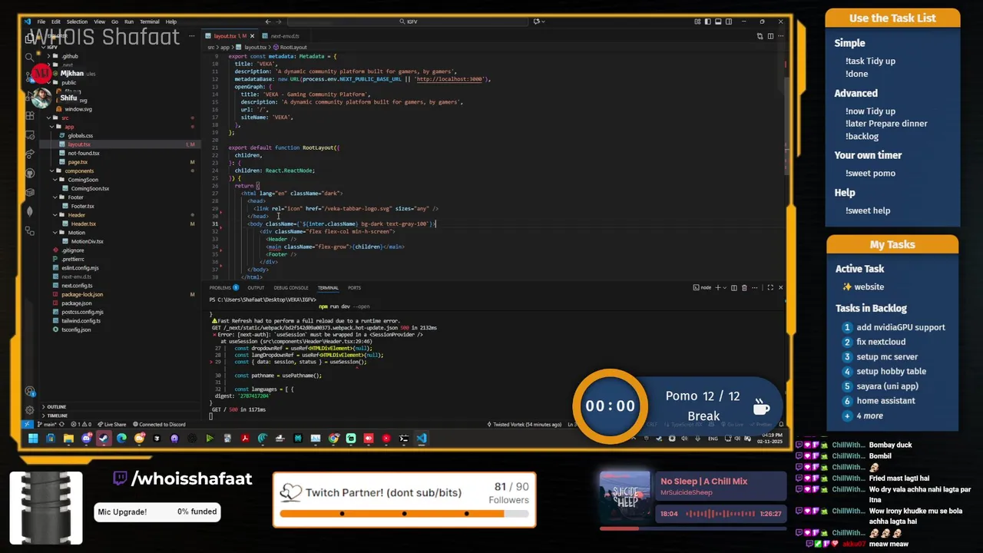Switch to the DEBUG CONSOLE tab
This screenshot has width=983, height=553.
click(291, 288)
